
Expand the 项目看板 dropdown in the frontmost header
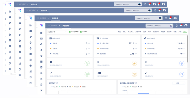tap(59, 25)
